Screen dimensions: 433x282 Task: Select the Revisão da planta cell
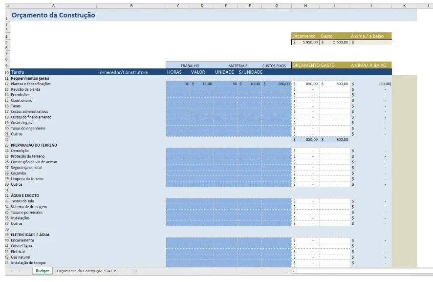pyautogui.click(x=25, y=89)
